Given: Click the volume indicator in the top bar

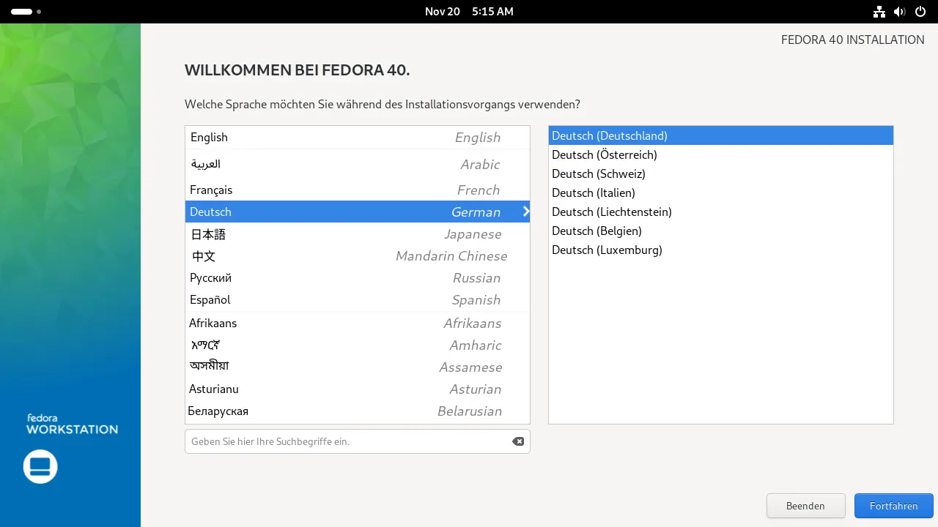Looking at the screenshot, I should click(x=900, y=12).
